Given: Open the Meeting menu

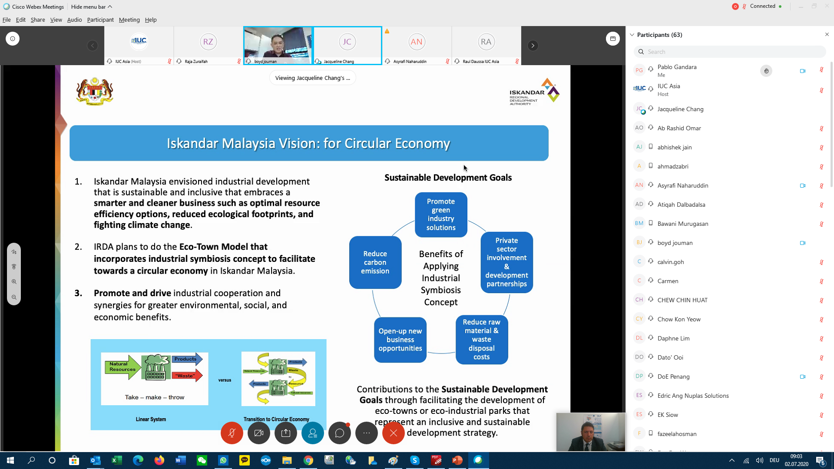Looking at the screenshot, I should point(129,20).
